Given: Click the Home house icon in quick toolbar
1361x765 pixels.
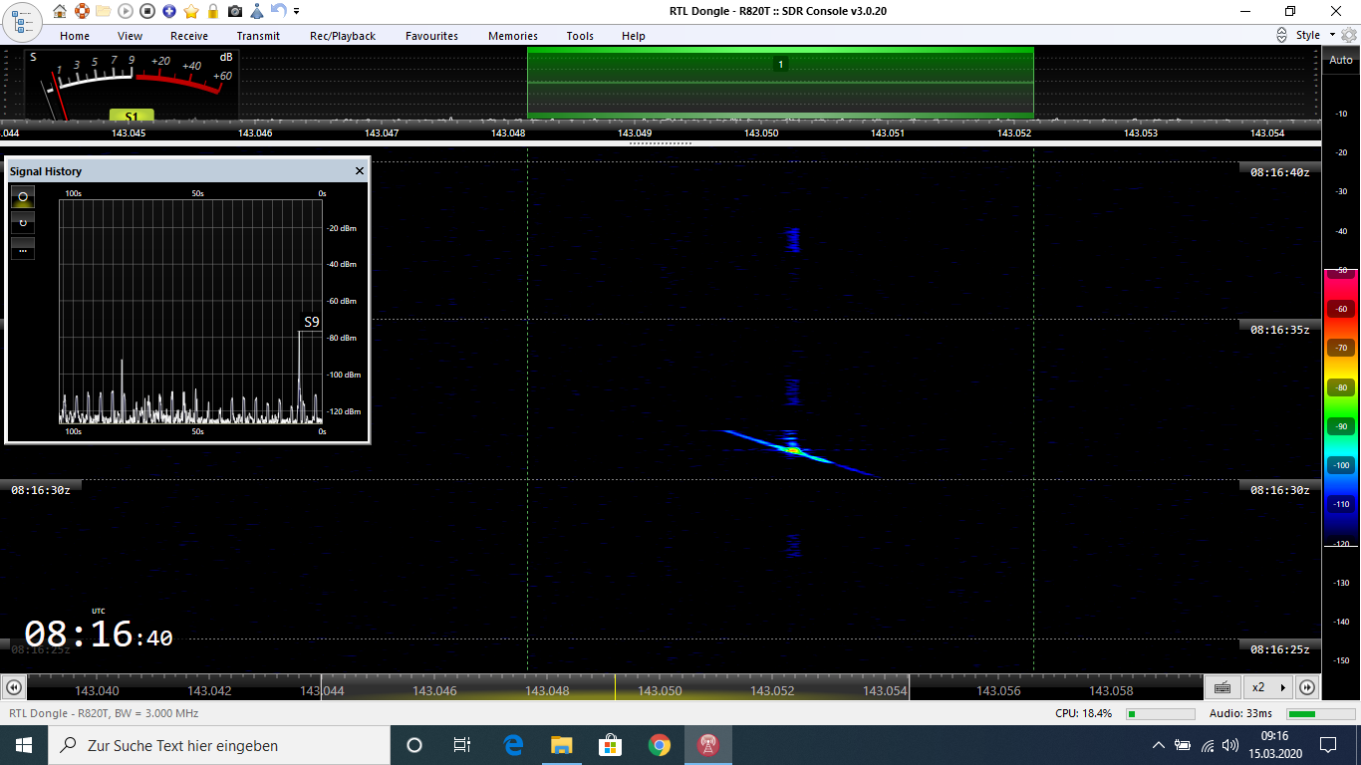Looking at the screenshot, I should (x=60, y=11).
